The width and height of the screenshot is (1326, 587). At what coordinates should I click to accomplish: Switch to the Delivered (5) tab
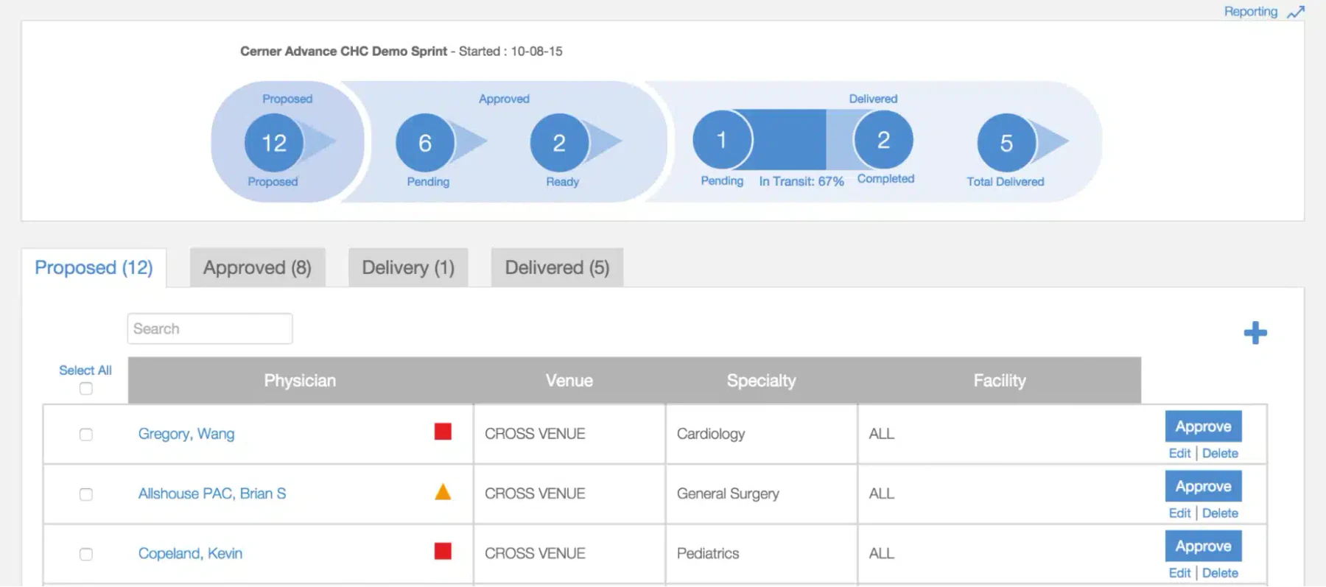coord(557,267)
